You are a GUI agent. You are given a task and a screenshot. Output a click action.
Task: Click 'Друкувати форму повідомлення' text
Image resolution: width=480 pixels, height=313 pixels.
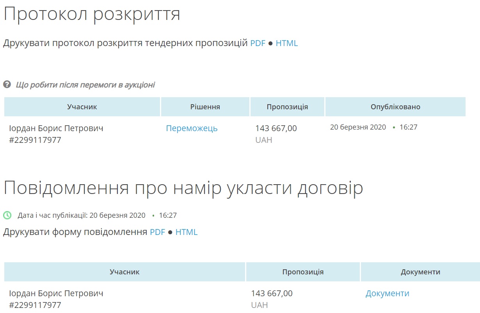(x=75, y=232)
